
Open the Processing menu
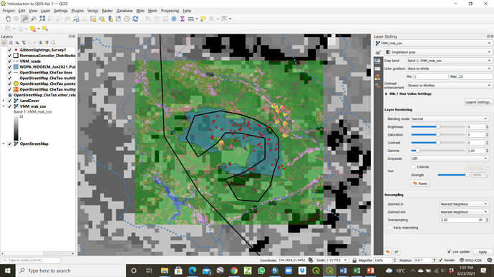(x=170, y=11)
